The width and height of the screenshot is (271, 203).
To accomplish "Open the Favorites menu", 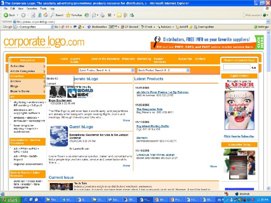I will point(32,9).
